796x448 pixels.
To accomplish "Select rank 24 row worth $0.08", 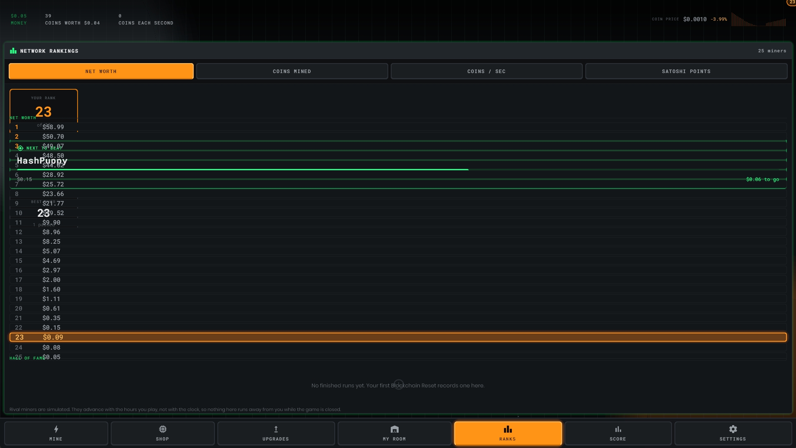I will [398, 348].
